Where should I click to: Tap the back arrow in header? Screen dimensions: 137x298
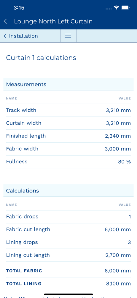[x=6, y=21]
